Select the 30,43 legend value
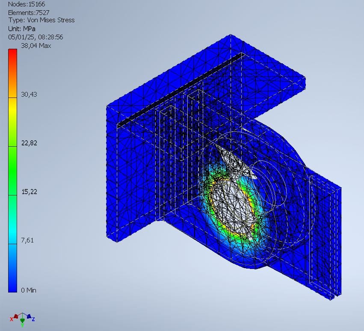 pos(29,95)
